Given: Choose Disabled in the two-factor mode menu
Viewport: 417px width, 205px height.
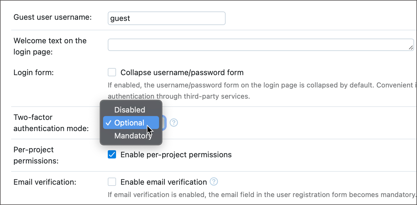Looking at the screenshot, I should click(130, 110).
